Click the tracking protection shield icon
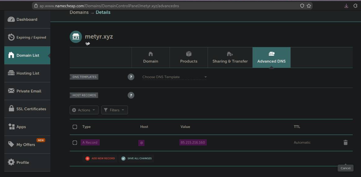 point(302,6)
